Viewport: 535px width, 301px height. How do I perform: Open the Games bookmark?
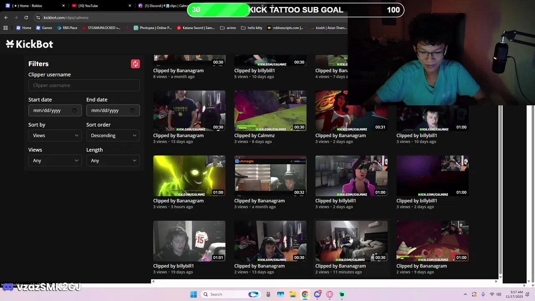click(x=44, y=28)
